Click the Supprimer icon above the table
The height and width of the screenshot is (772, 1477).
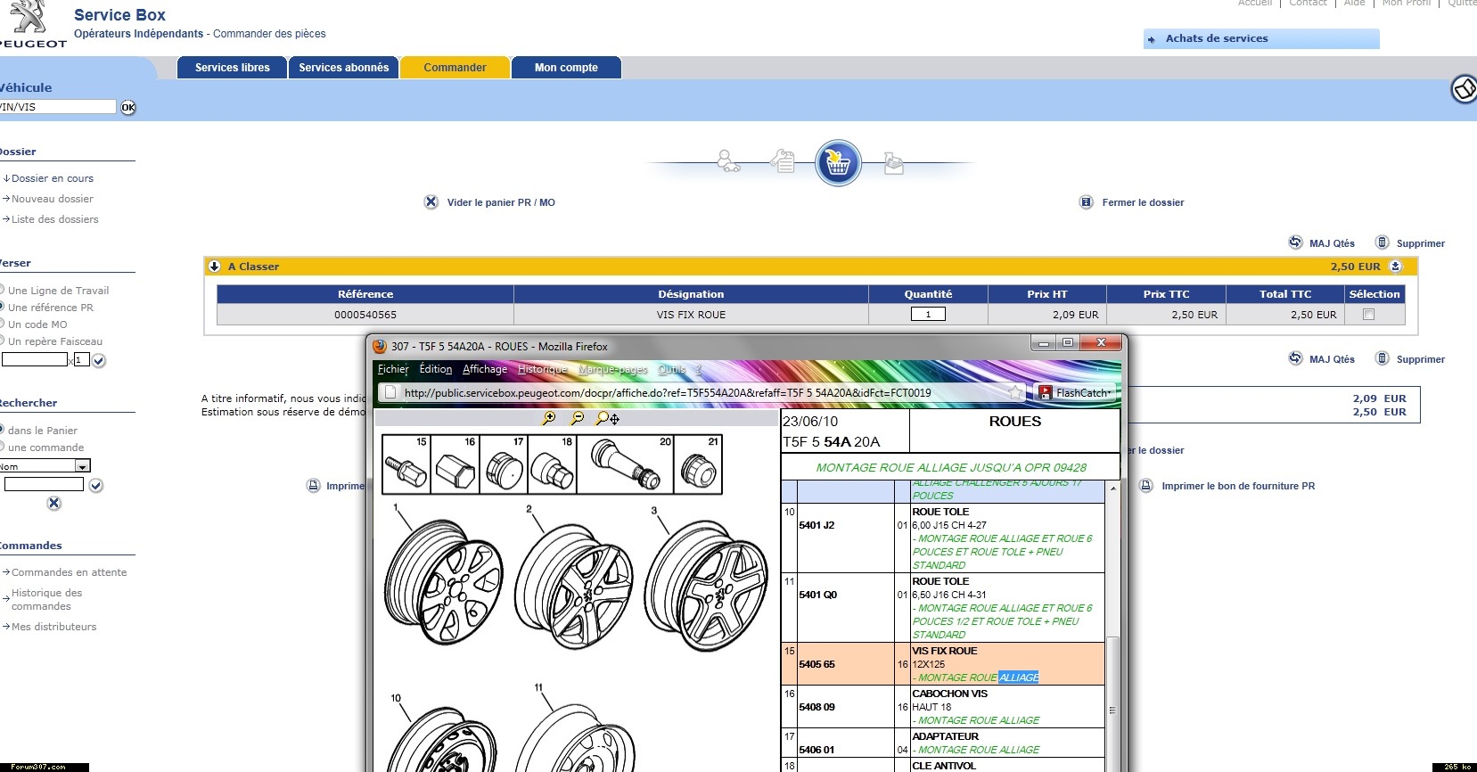click(x=1383, y=242)
